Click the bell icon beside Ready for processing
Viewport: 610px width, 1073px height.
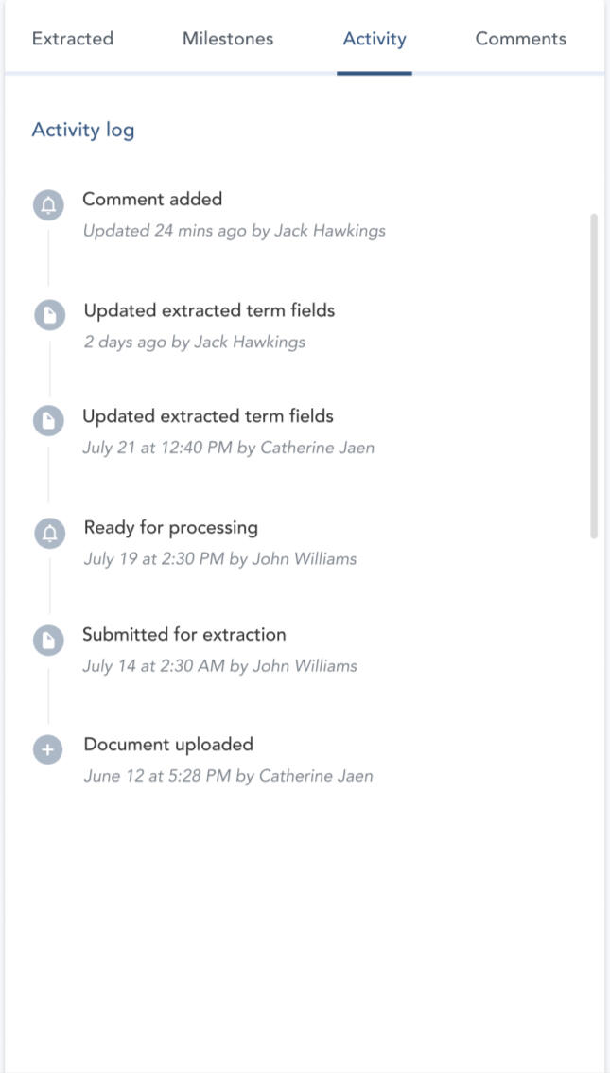click(x=49, y=534)
